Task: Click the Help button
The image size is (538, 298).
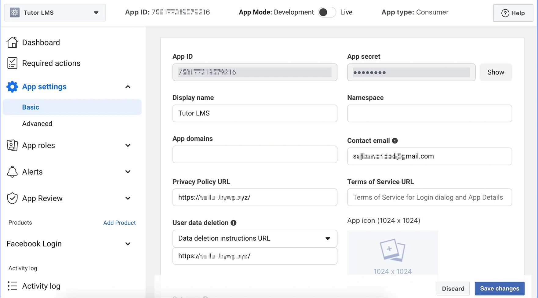Action: tap(513, 13)
